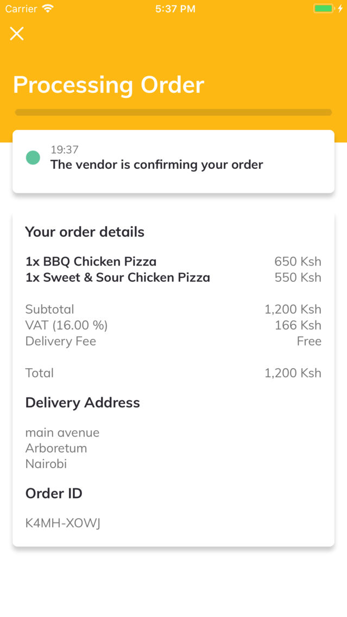Tap the Total amount 1,200 Ksh
The image size is (347, 617).
(293, 373)
